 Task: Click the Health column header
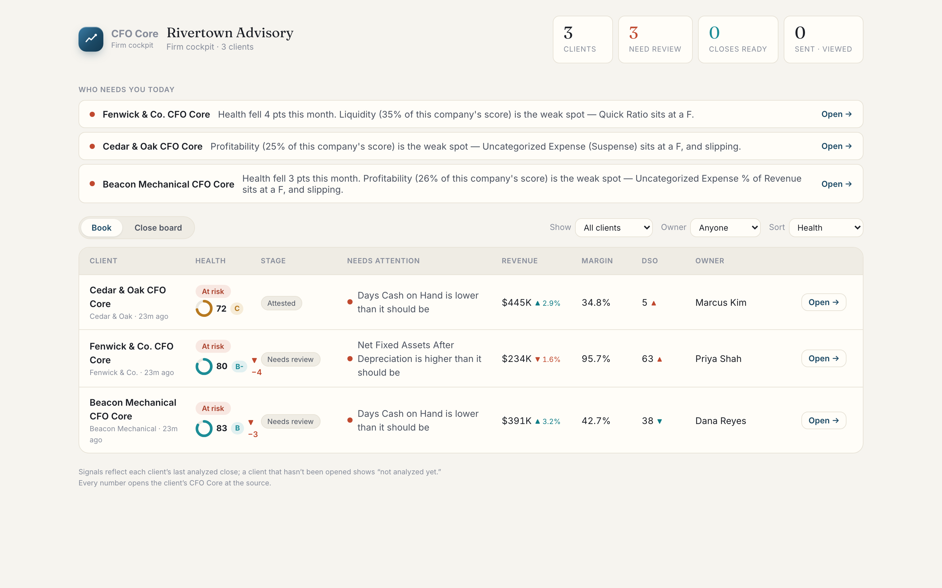coord(211,261)
